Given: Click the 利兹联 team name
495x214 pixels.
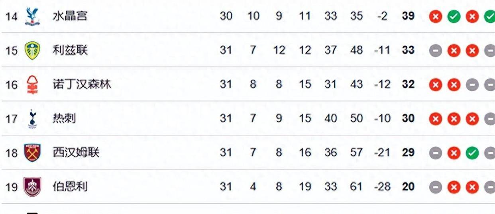Looking at the screenshot, I should 70,50.
